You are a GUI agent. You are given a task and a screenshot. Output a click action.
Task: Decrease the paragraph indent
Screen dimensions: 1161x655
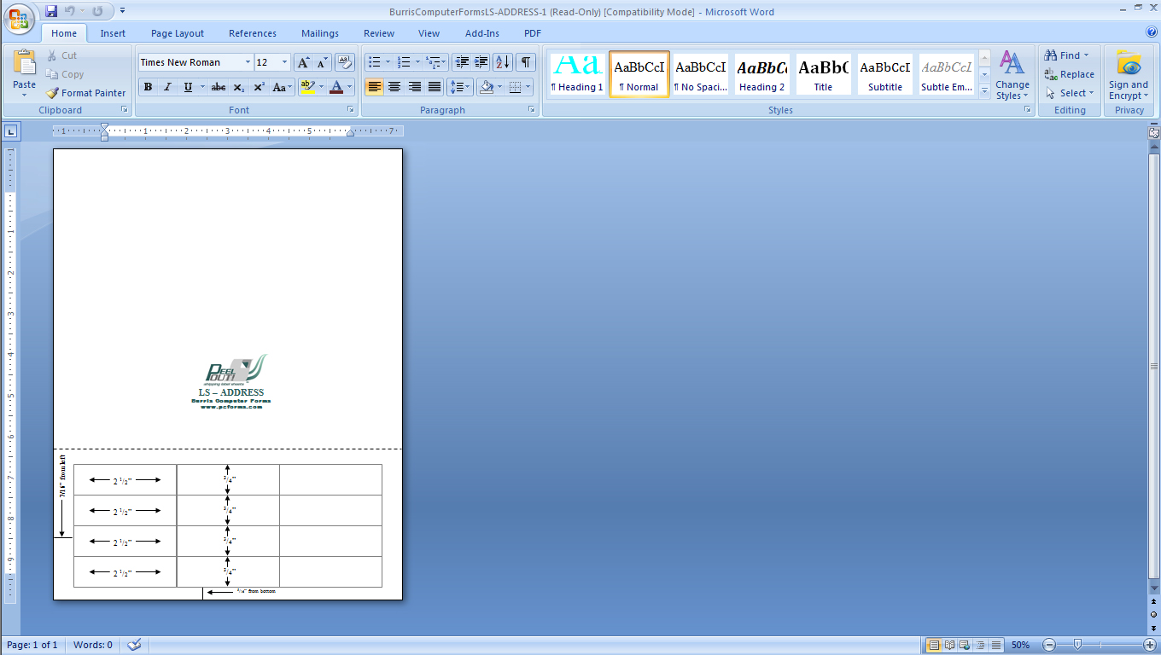[462, 62]
